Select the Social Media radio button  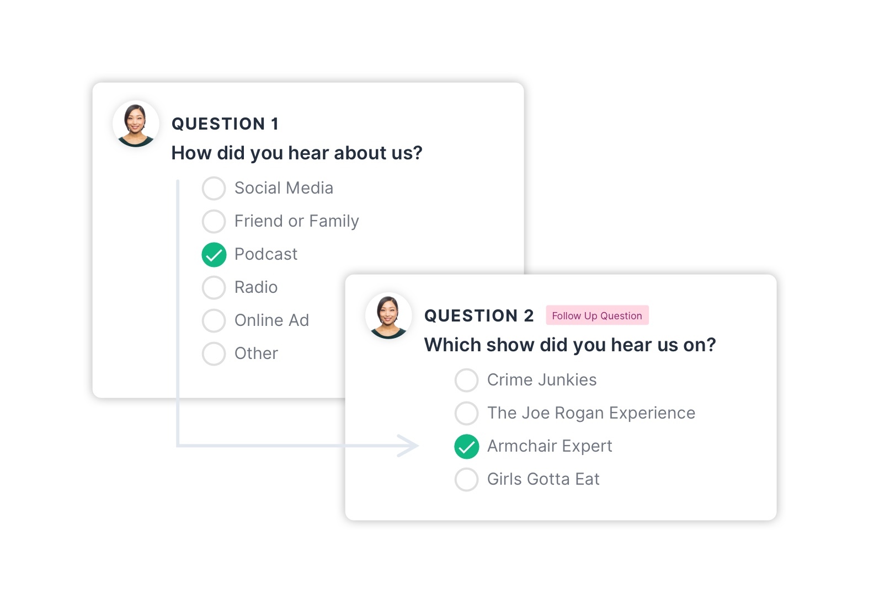pos(214,188)
